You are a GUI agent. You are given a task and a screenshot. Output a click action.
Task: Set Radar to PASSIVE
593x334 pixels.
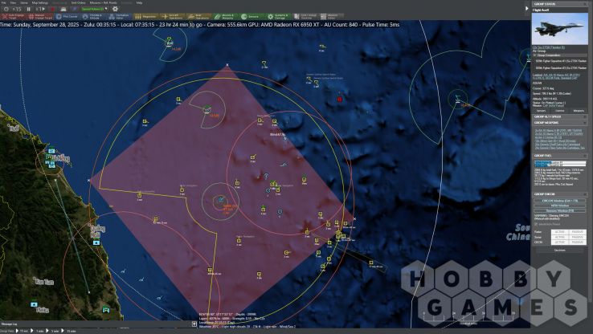pos(578,232)
